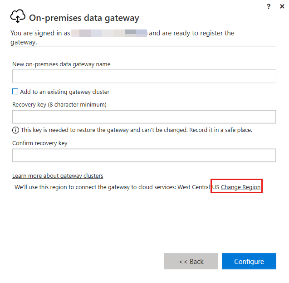Click the help question mark icon
The height and width of the screenshot is (283, 289).
(x=269, y=6)
